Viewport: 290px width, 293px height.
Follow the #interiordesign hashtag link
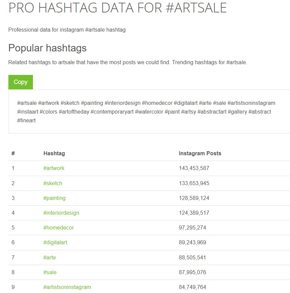click(x=61, y=213)
